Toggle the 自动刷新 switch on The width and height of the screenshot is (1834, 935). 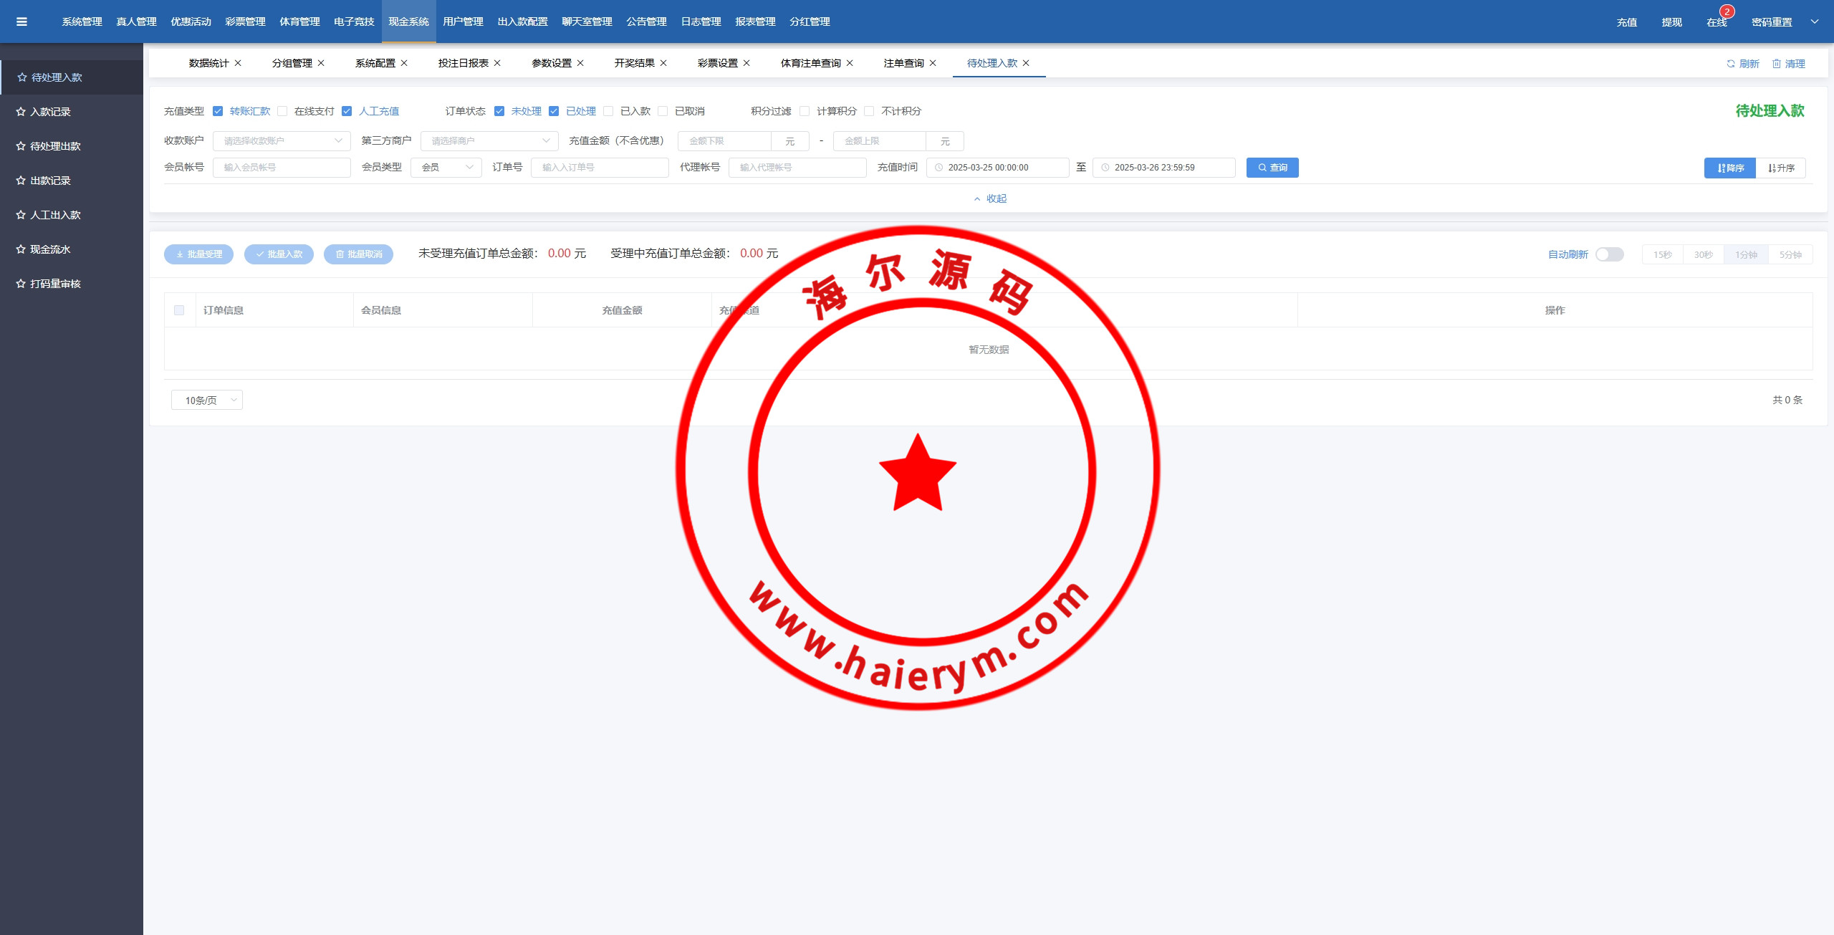[1609, 254]
